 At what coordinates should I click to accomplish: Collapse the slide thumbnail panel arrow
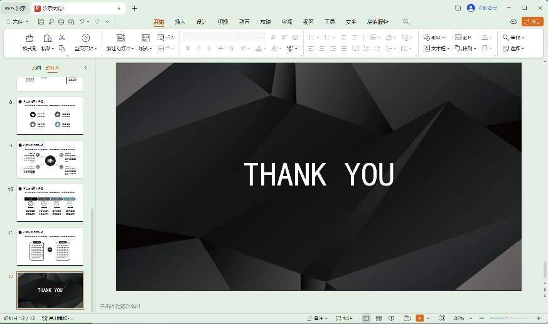click(85, 68)
